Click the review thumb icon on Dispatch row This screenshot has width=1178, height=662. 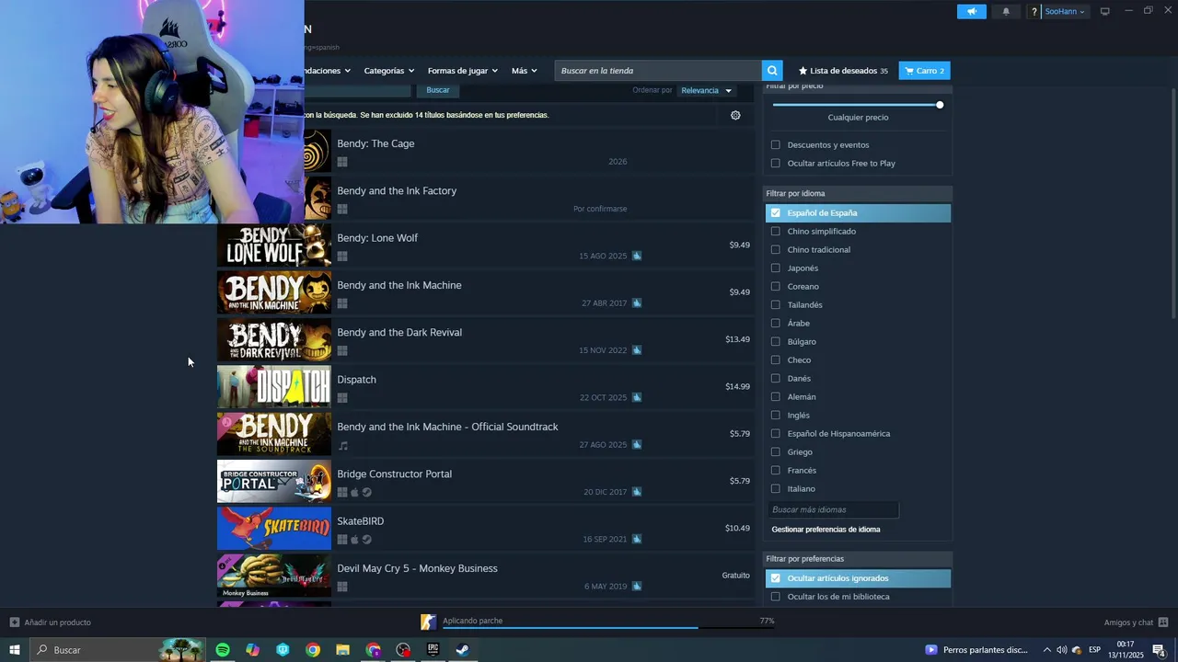[637, 397]
